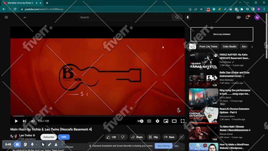Viewport: 268px width, 151px height.
Task: Toggle the autoplay switch in player
Action: [140, 121]
